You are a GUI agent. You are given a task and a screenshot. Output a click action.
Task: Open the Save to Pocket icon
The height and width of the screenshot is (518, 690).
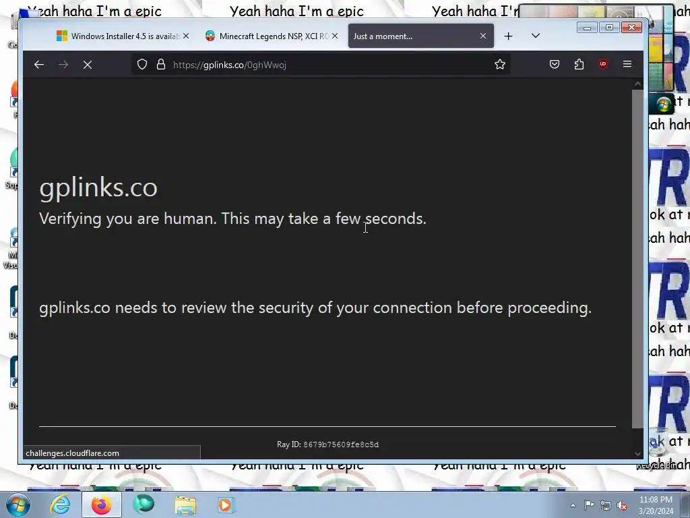click(x=555, y=64)
